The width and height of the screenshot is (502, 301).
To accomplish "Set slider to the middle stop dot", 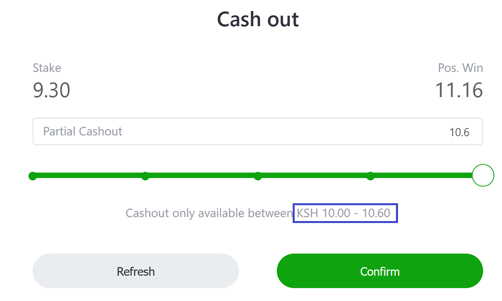I will pos(258,176).
